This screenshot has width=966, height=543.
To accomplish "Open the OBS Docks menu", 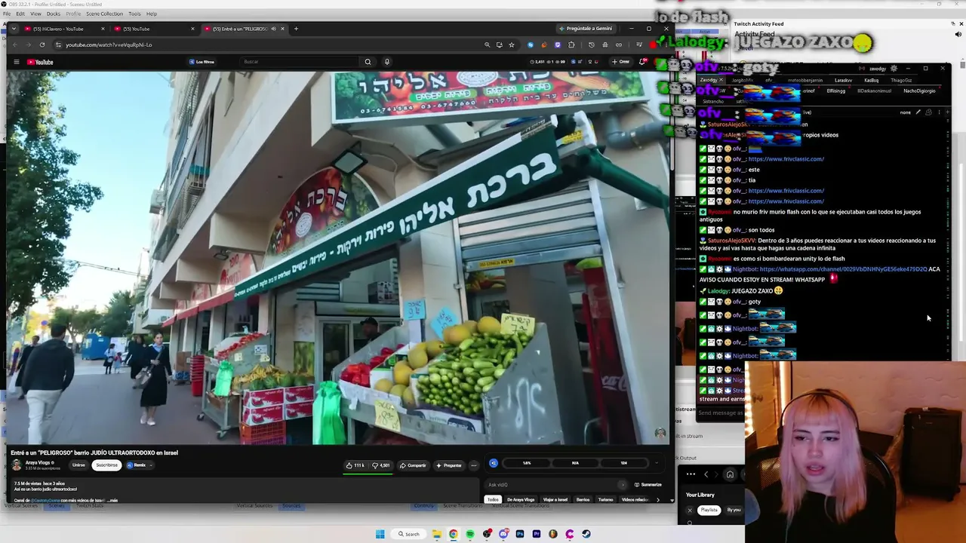I will pos(54,14).
